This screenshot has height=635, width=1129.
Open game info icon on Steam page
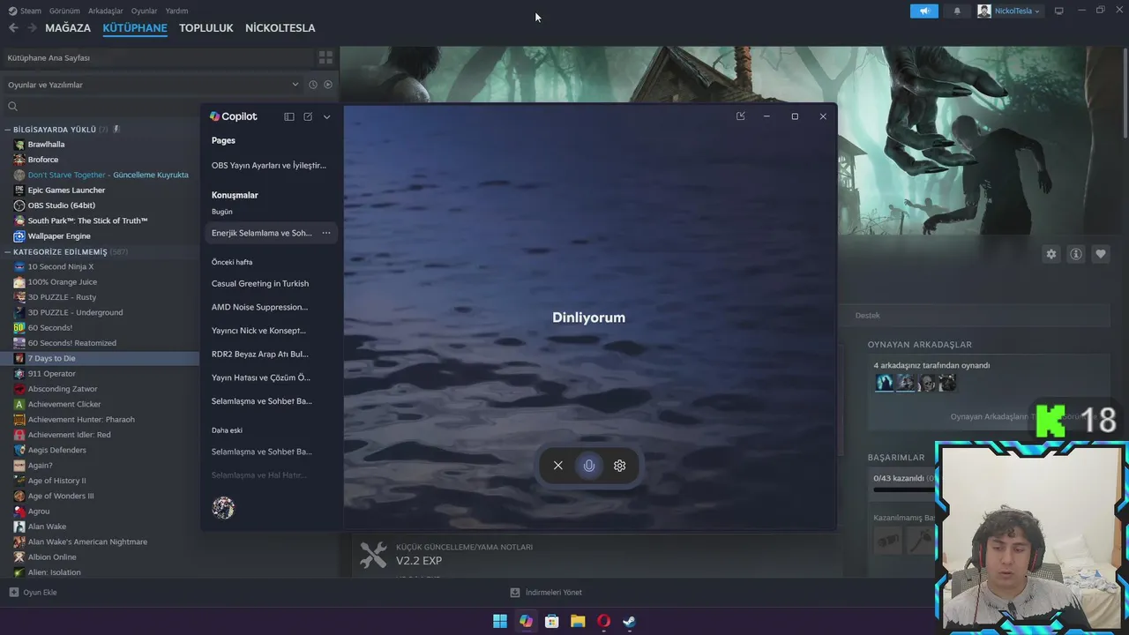coord(1076,254)
